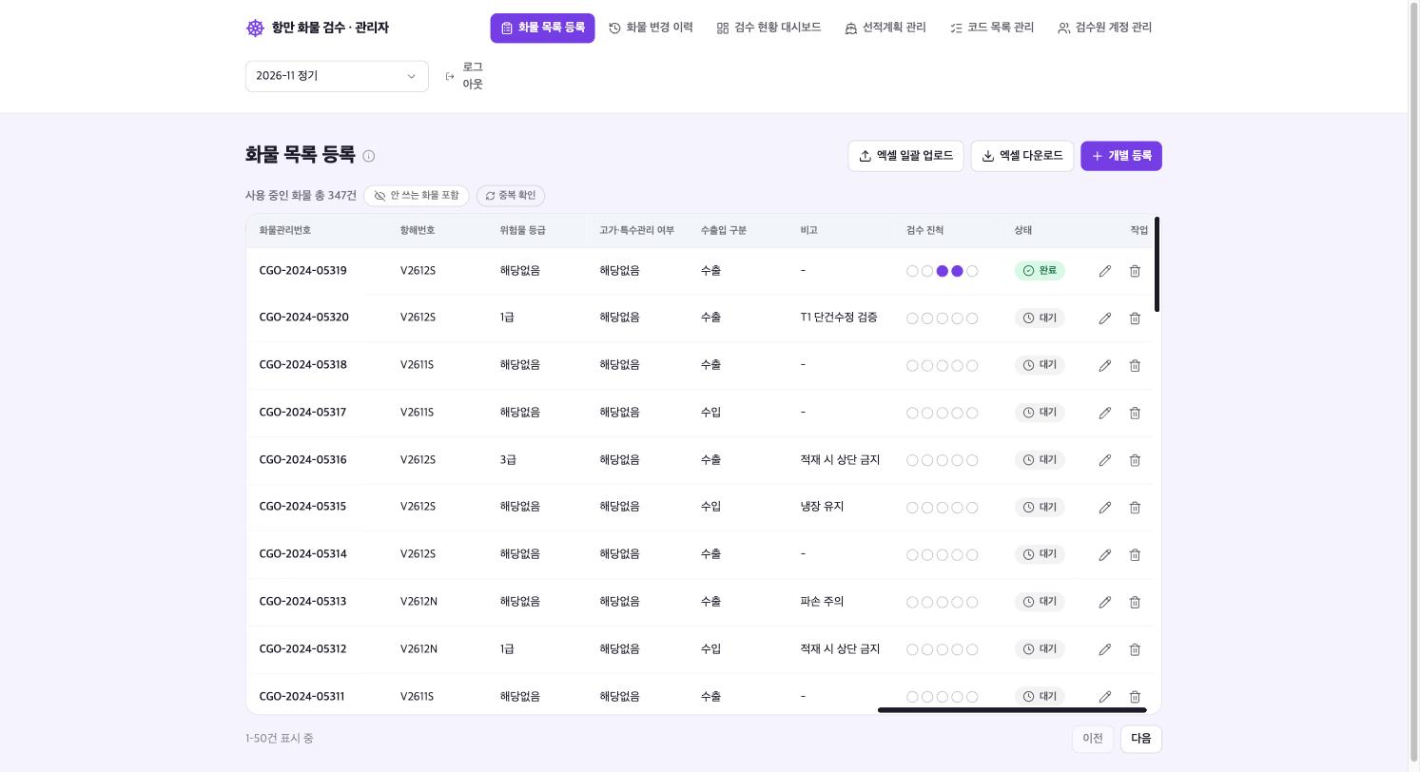Click the 냉장 유지 note cell
The height and width of the screenshot is (772, 1420).
[822, 507]
